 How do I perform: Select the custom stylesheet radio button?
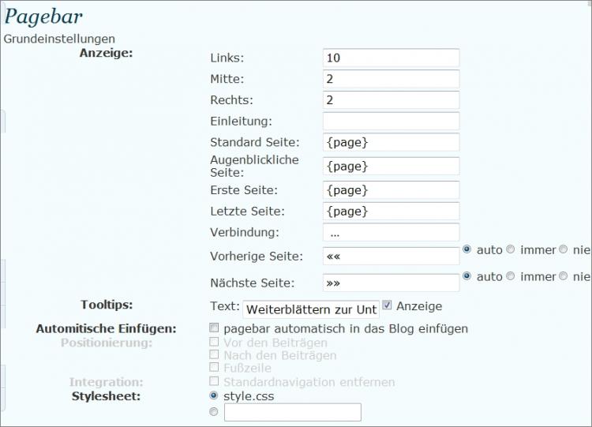[214, 411]
